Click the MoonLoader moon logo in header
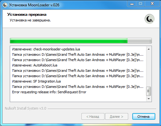The height and width of the screenshot is (126, 161). [x=150, y=19]
